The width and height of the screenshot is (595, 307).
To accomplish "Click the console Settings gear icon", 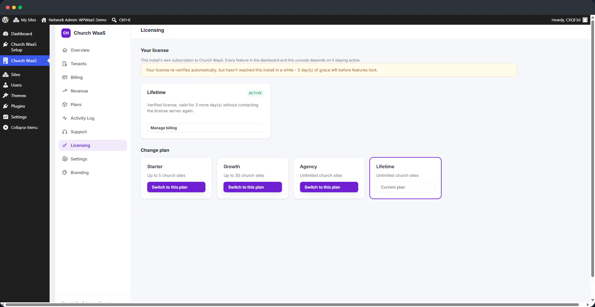I will [x=65, y=159].
